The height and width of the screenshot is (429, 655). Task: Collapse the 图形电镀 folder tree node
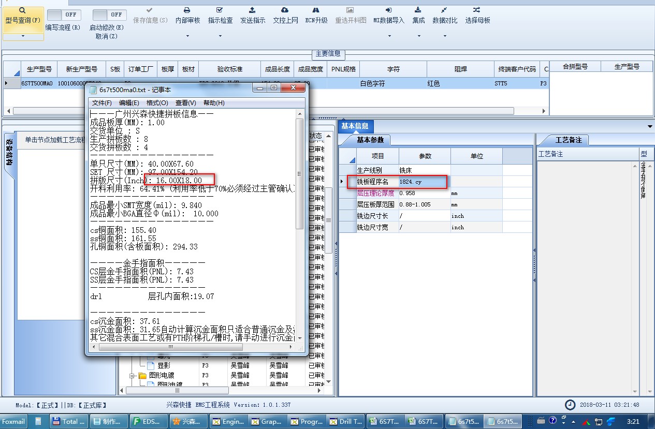pyautogui.click(x=133, y=375)
